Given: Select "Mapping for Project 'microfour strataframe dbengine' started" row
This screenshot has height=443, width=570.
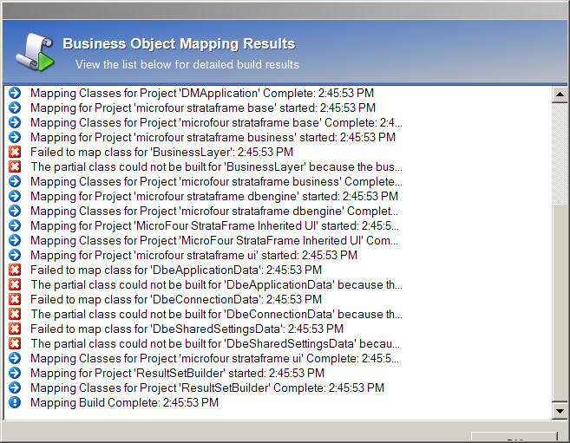Looking at the screenshot, I should pyautogui.click(x=213, y=196).
